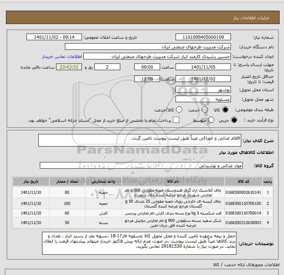284x275 pixels.
Task: Click the بسته unit cell
Action: [x=103, y=223]
